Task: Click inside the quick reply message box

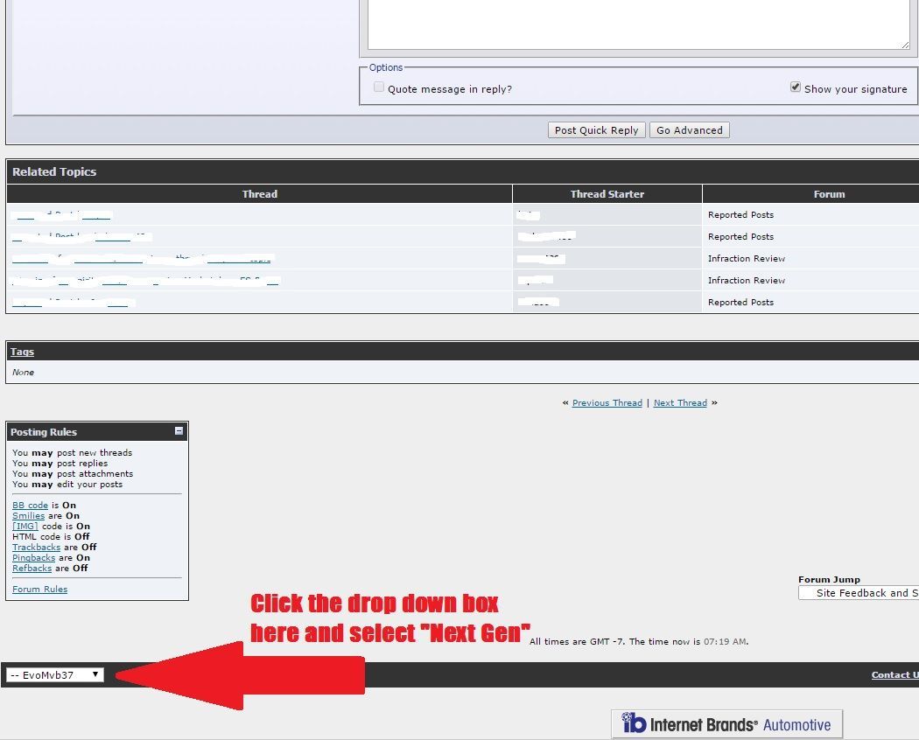Action: coord(637,24)
